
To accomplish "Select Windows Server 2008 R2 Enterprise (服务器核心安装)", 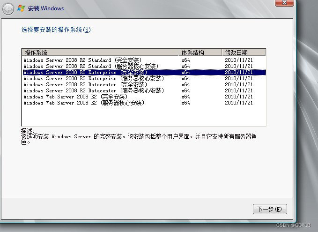I will (x=144, y=78).
